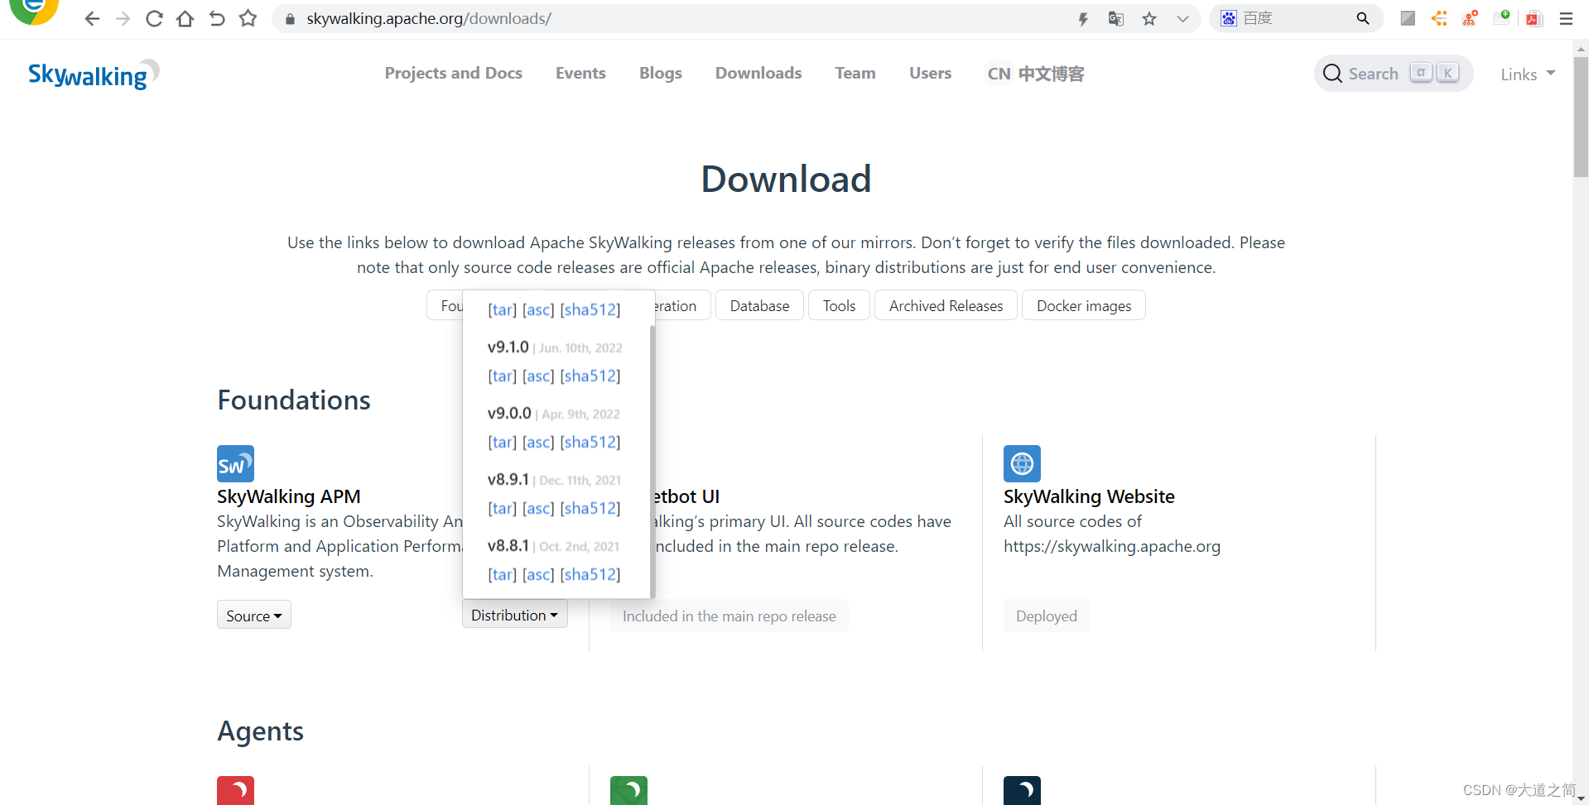Screen dimensions: 1589x805
Task: Jump to Docker images tab
Action: (1083, 305)
